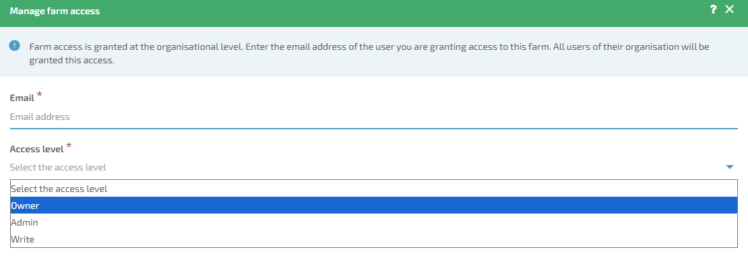Choose the Owner access level option
Screen dimensions: 748x258
click(373, 205)
